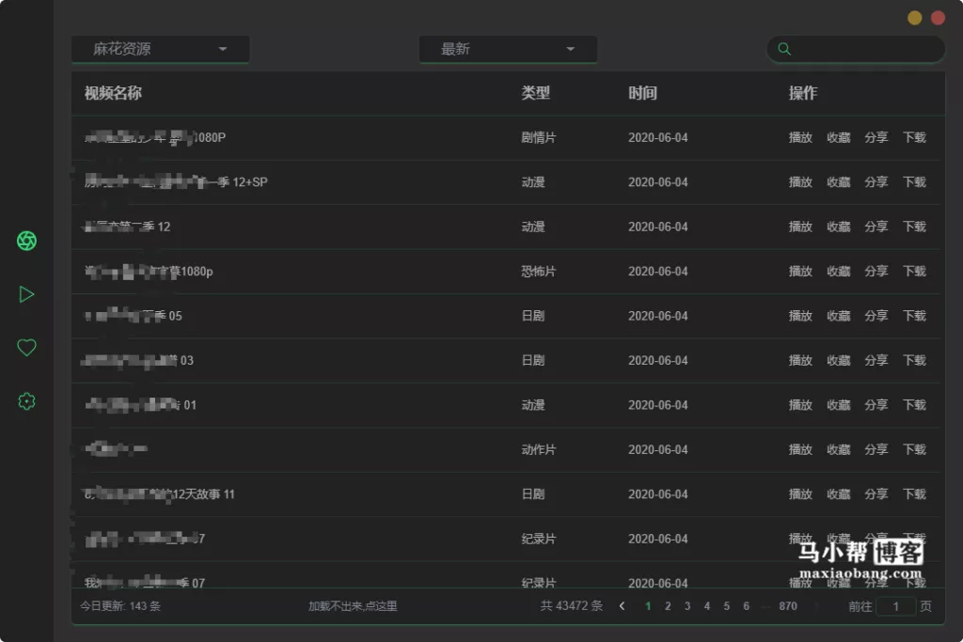Click 下载 in the row ending 03
963x642 pixels.
pos(914,360)
